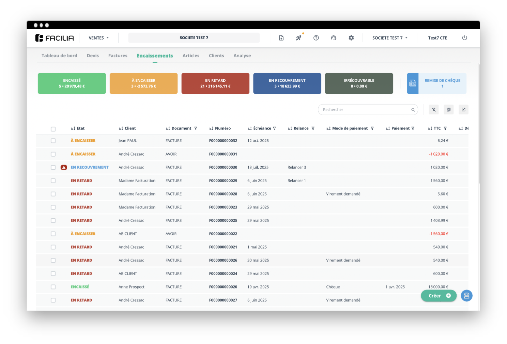Open the support headset icon in header

(334, 38)
